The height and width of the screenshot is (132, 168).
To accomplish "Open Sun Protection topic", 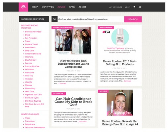I will pyautogui.click(x=31, y=38).
